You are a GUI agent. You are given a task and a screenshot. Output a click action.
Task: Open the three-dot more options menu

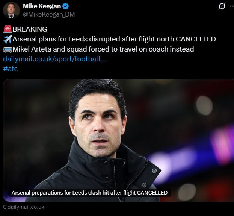tap(231, 6)
